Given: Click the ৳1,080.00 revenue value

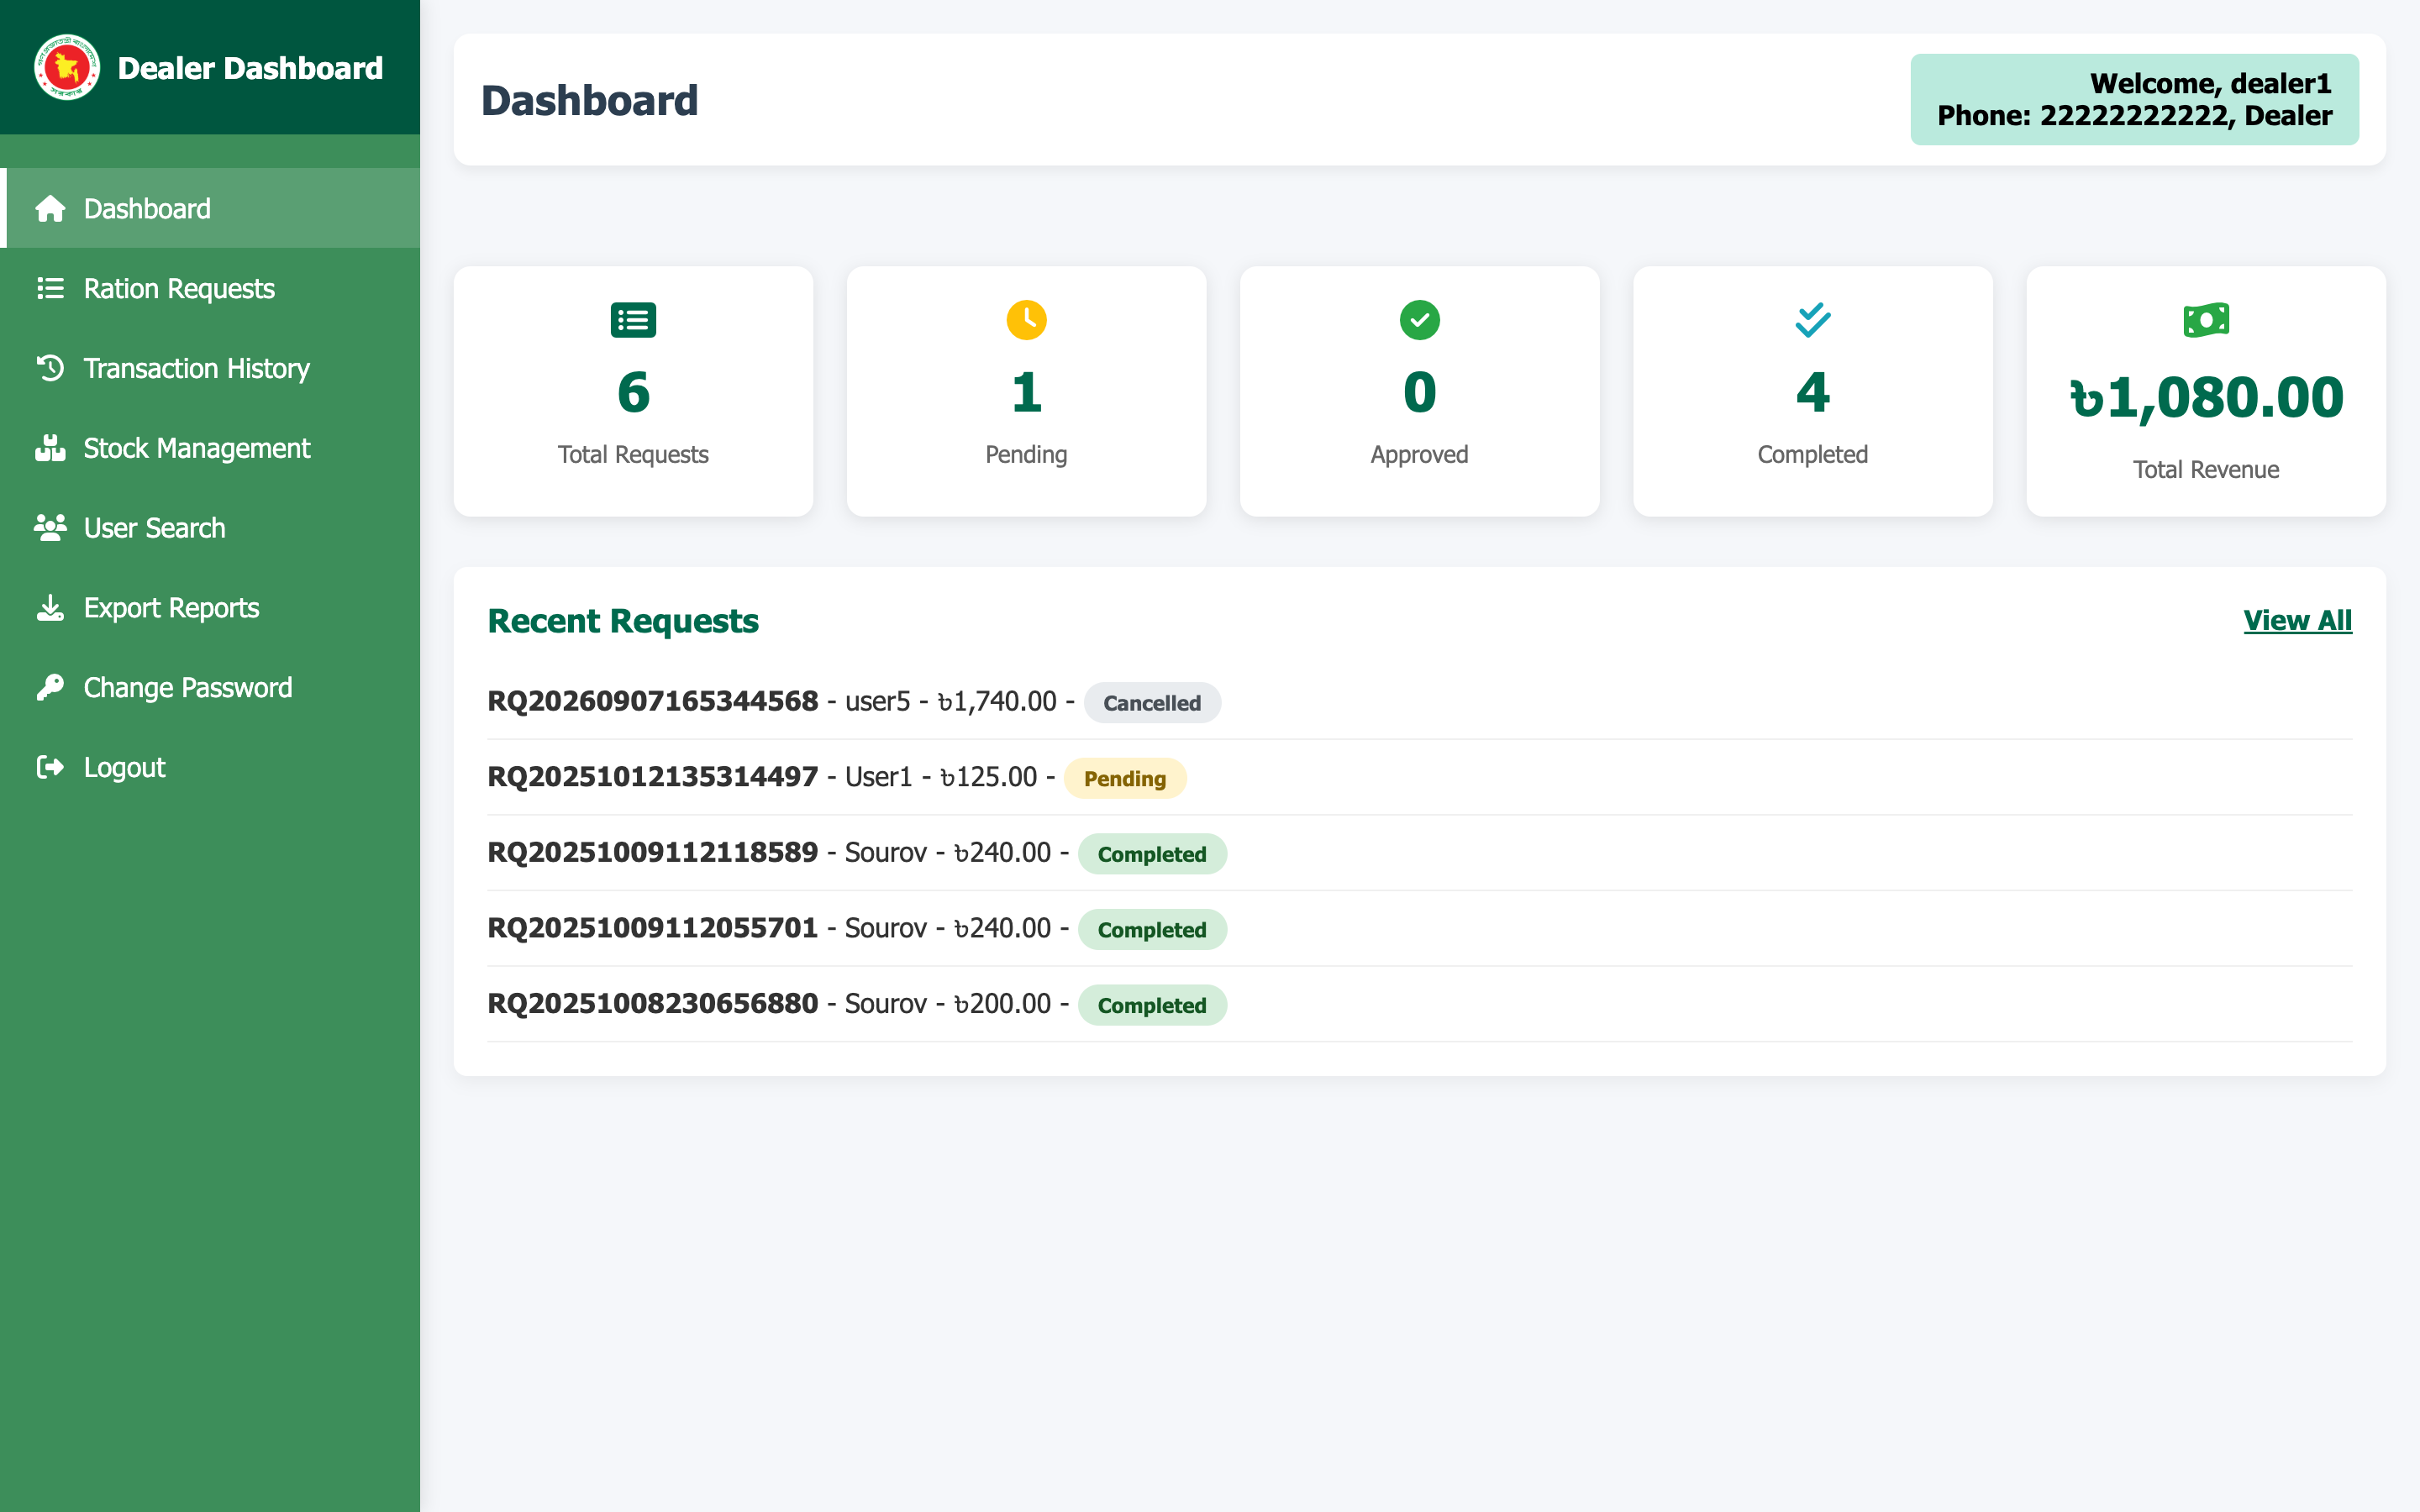Looking at the screenshot, I should [2206, 398].
